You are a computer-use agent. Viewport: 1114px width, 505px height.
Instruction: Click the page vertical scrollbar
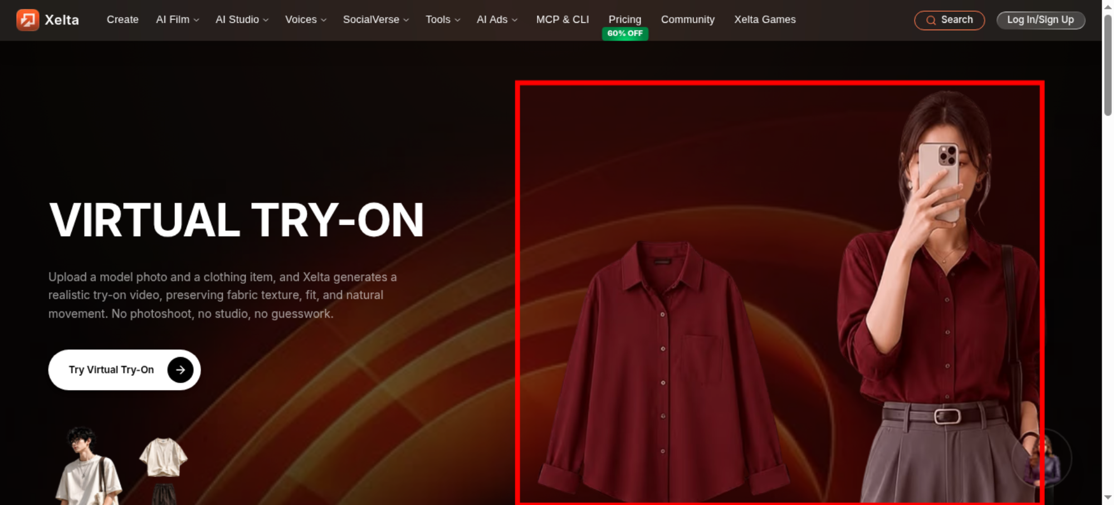pyautogui.click(x=1108, y=65)
